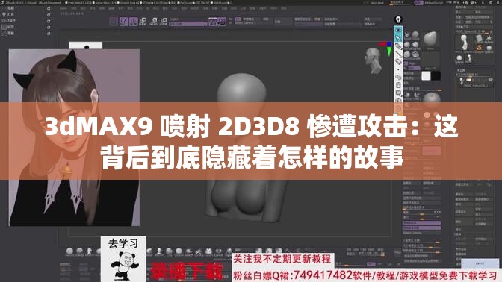Select the cylinder tool thumbnail
502x282 pixels.
coord(480,39)
